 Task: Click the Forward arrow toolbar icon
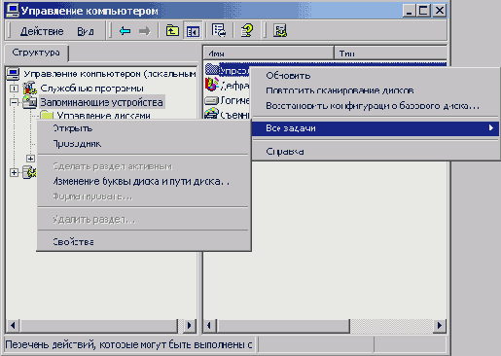coord(144,31)
